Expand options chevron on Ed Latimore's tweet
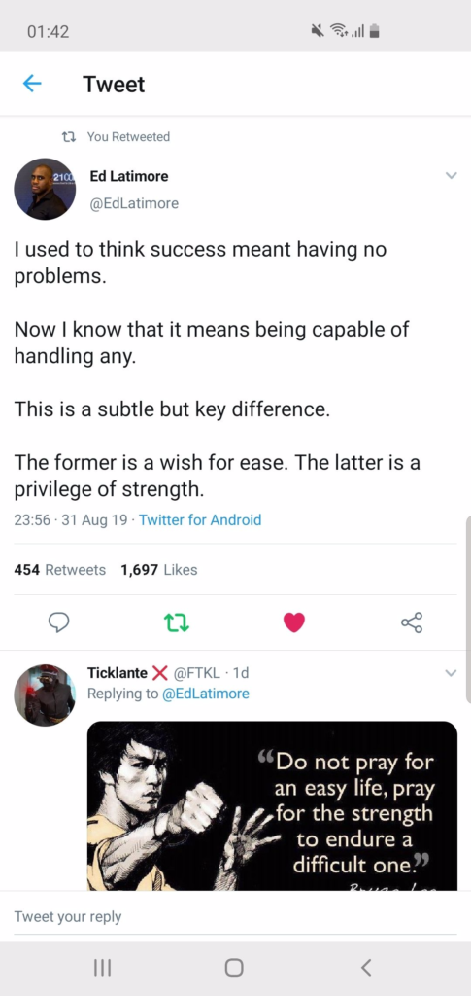The height and width of the screenshot is (996, 471). pos(451,175)
